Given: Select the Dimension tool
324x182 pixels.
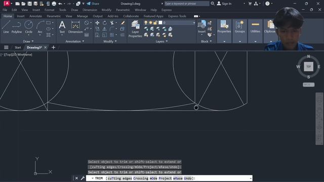Looking at the screenshot, I should [75, 27].
